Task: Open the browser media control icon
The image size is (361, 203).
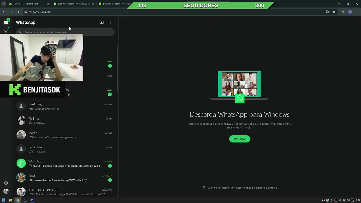Action: 343,12
